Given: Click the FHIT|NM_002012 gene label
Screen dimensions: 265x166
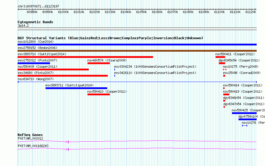Looking at the screenshot, I should tap(30, 138).
